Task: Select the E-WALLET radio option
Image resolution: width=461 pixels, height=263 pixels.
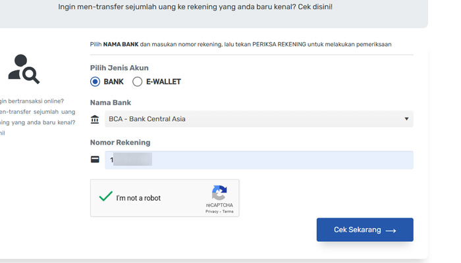Action: pos(137,82)
